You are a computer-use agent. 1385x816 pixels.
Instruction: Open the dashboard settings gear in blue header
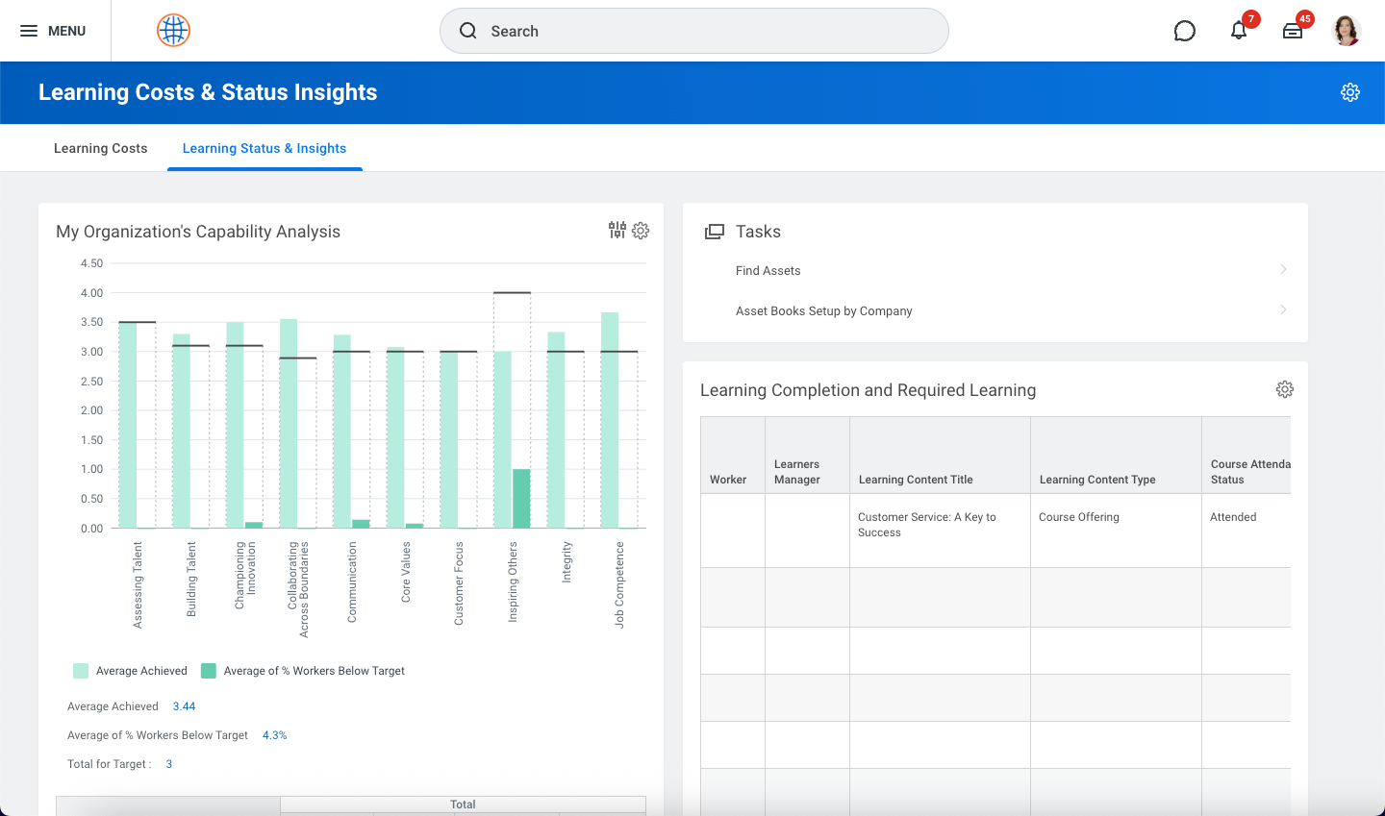pyautogui.click(x=1350, y=92)
